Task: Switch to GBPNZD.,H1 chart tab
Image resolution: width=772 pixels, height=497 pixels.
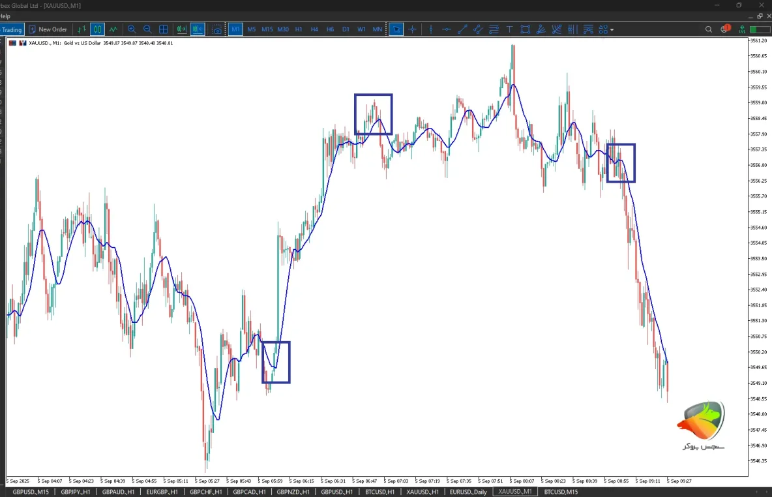Action: coord(293,492)
